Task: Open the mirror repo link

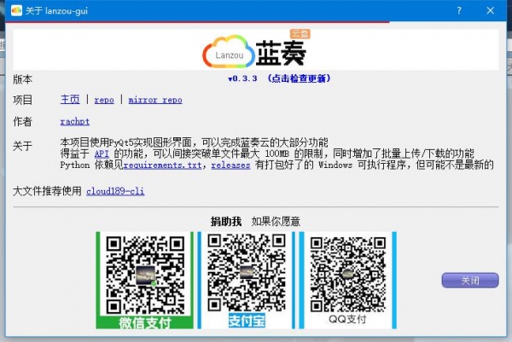Action: pos(155,100)
